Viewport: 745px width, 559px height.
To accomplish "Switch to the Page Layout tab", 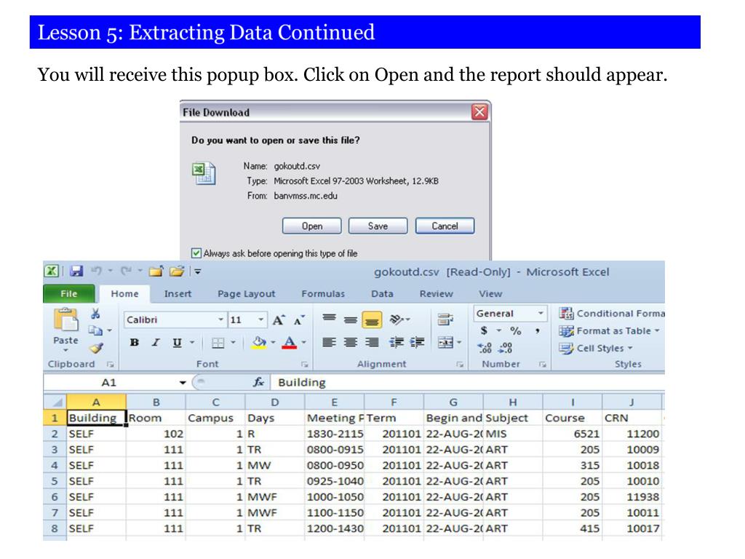I will (x=246, y=294).
